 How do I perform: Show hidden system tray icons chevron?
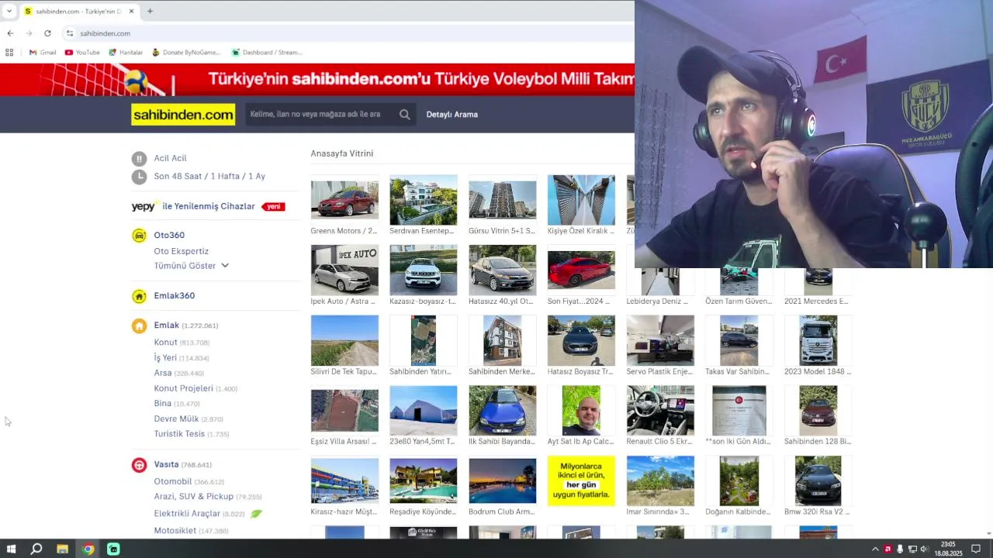click(876, 549)
